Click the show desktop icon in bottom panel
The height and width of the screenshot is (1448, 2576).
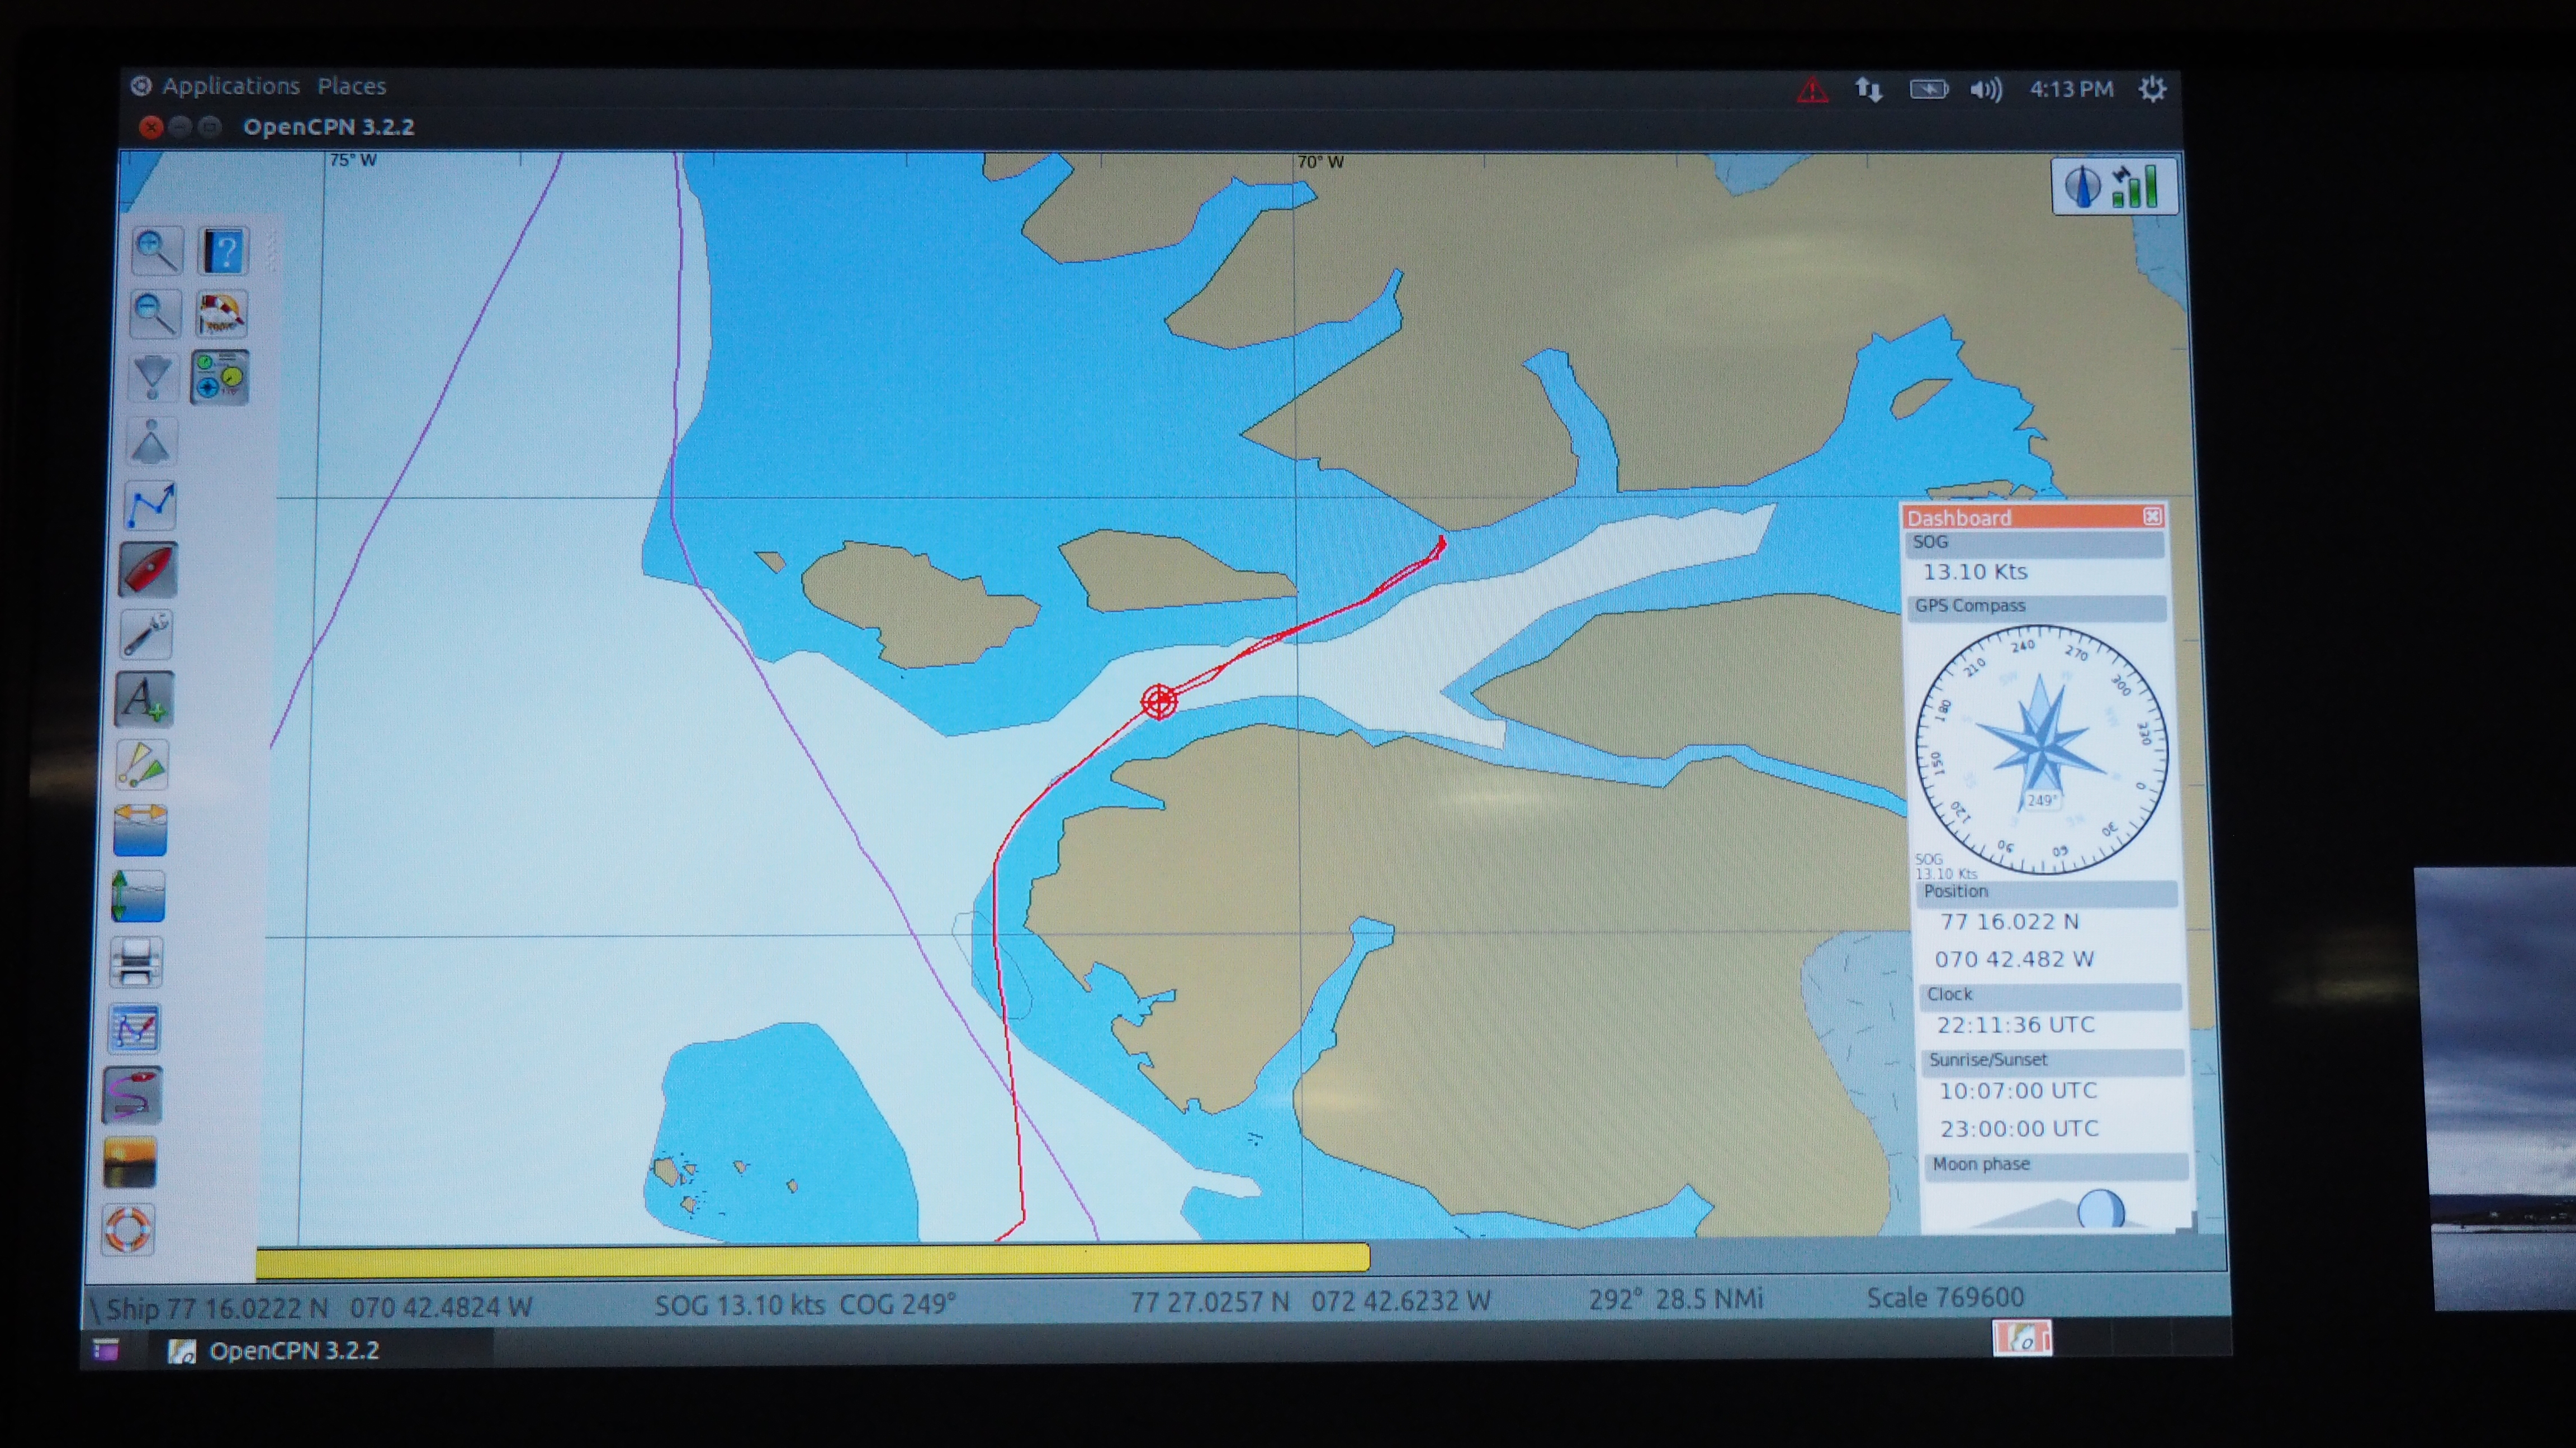(x=106, y=1350)
